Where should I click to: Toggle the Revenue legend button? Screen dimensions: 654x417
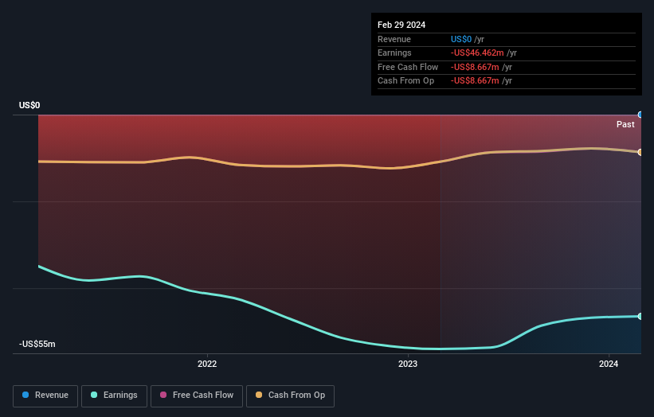pyautogui.click(x=45, y=396)
